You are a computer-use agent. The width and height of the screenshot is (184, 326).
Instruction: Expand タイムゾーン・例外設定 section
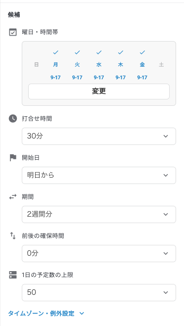click(46, 313)
